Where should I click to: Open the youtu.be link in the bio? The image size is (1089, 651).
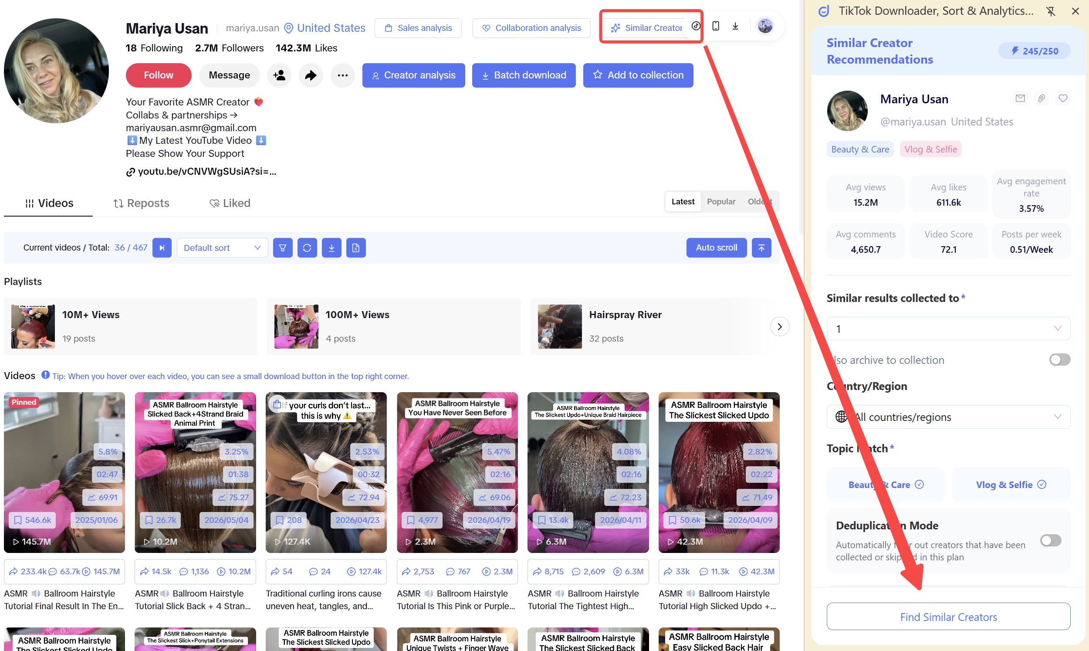[206, 172]
